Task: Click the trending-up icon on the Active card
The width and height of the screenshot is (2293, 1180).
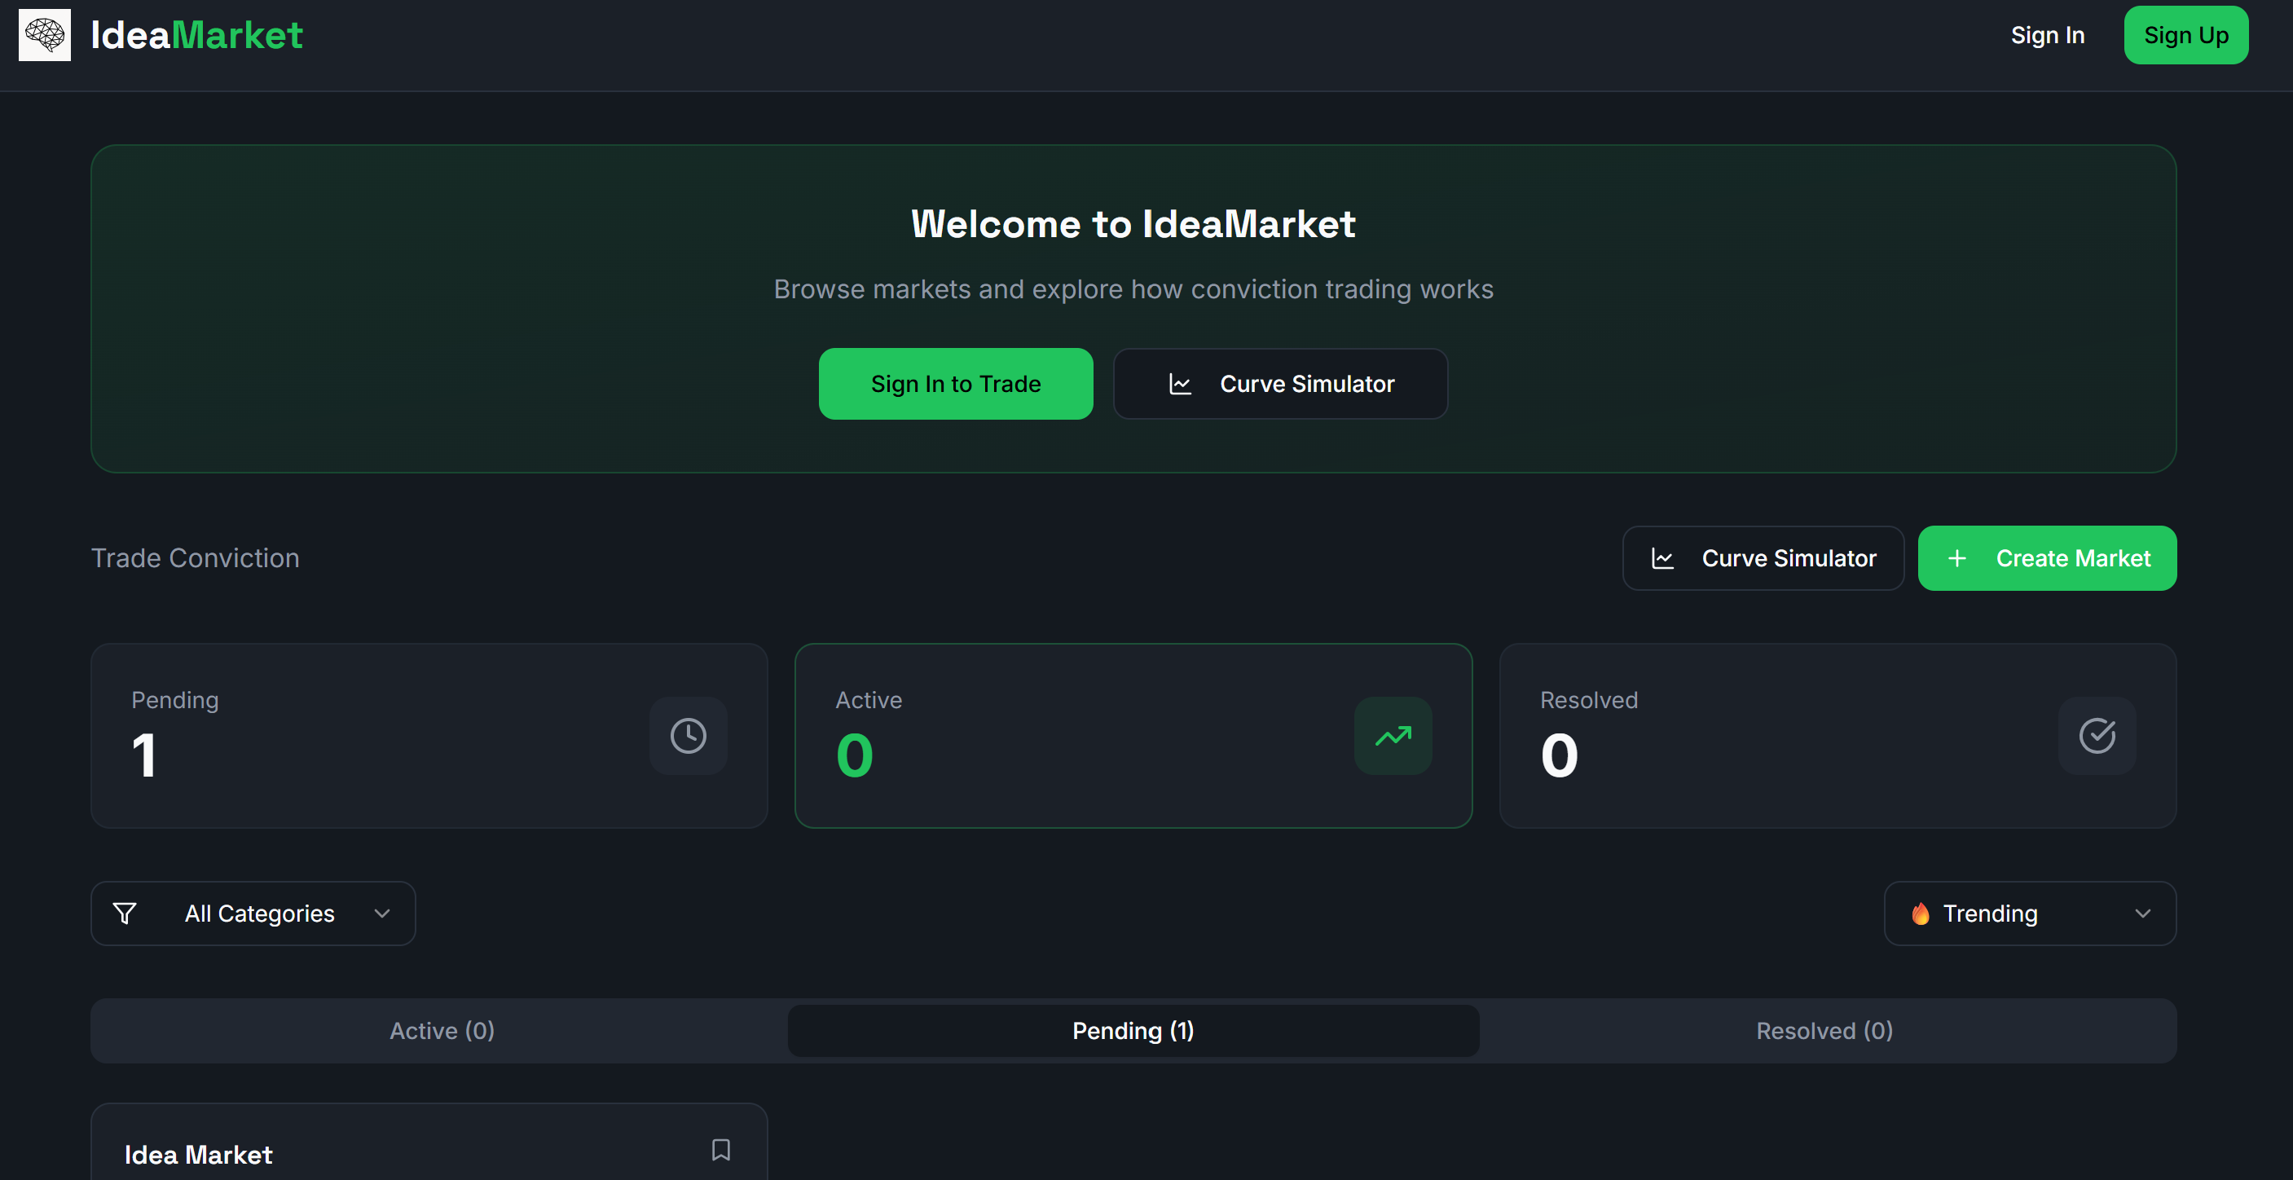Action: (1393, 735)
